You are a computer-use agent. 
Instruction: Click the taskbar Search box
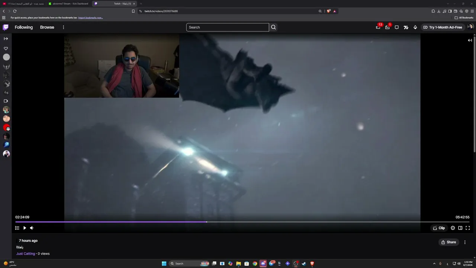189,264
